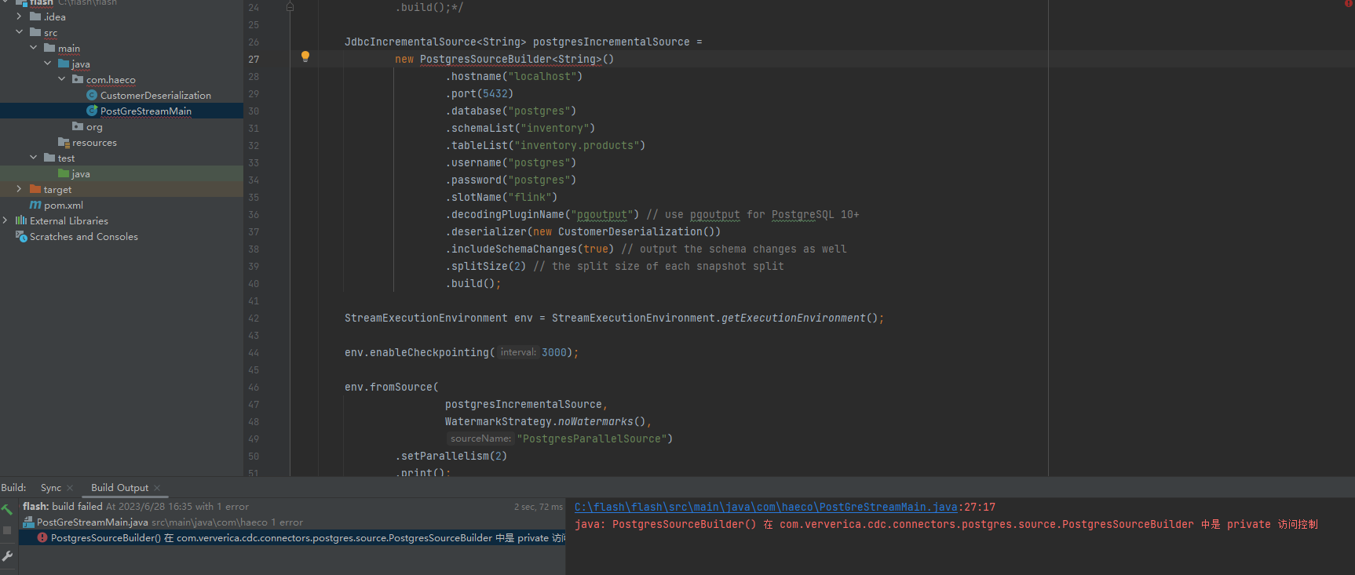
Task: Collapse the src folder
Action: (x=19, y=32)
